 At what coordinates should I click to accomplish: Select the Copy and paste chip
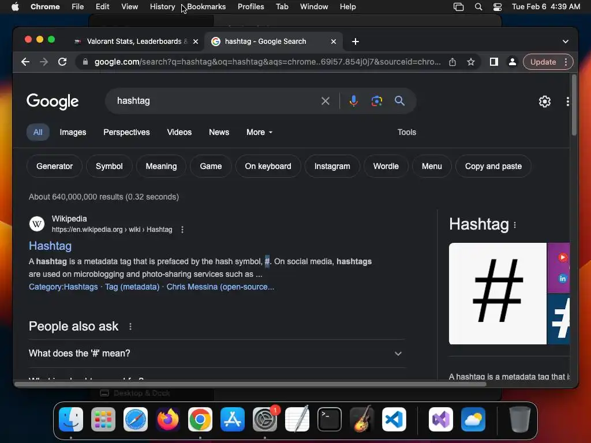click(x=493, y=166)
